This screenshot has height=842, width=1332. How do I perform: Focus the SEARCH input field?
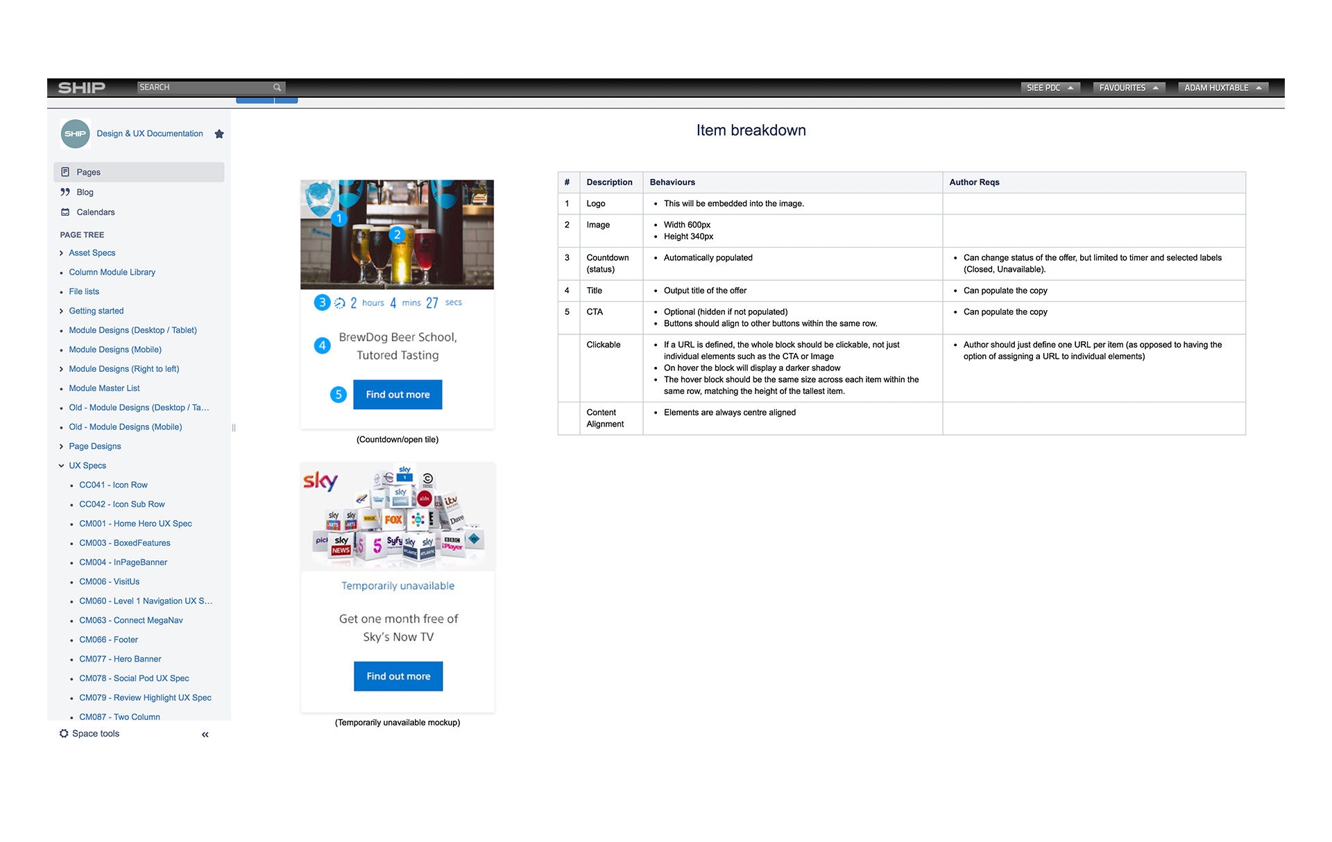pos(211,87)
